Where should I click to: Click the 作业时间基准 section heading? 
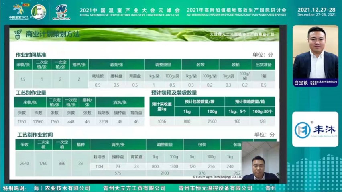point(31,54)
